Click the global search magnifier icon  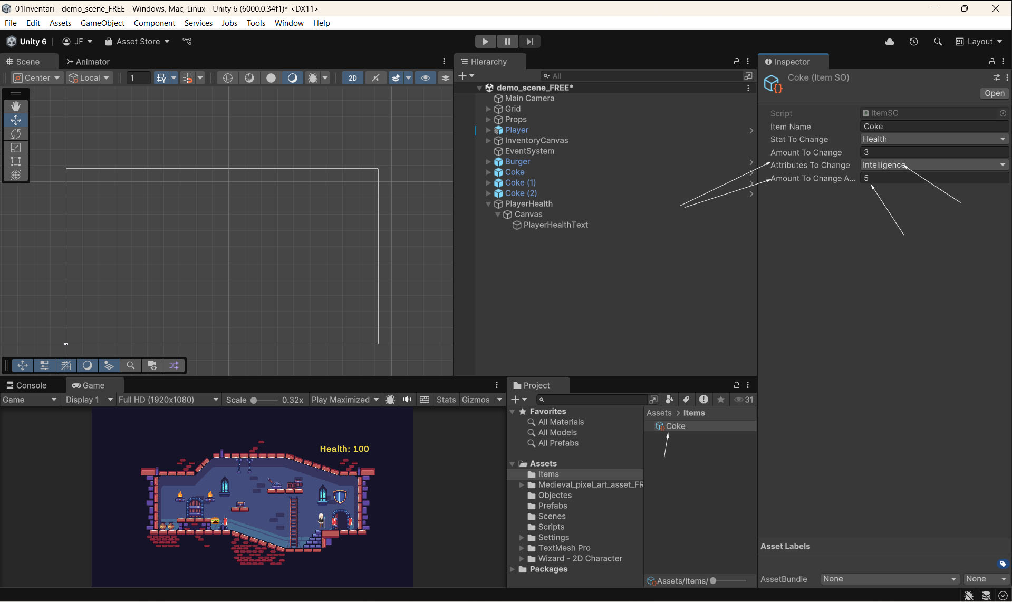tap(938, 42)
